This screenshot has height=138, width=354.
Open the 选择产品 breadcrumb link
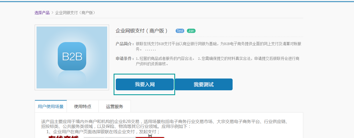click(42, 13)
